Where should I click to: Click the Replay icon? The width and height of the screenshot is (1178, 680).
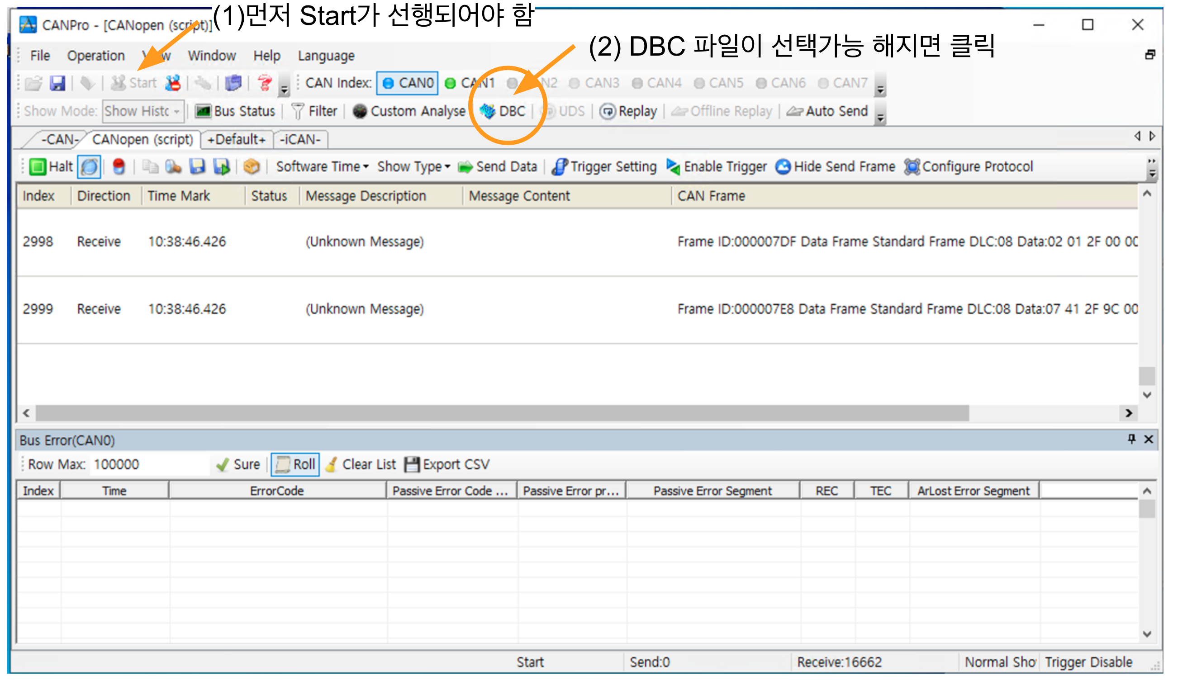(607, 111)
